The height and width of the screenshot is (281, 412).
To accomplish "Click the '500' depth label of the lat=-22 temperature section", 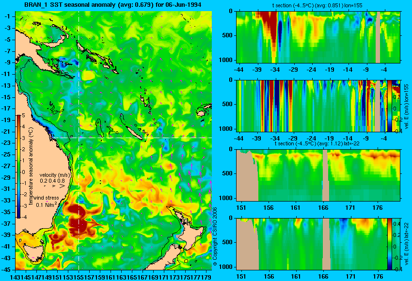I will click(227, 173).
